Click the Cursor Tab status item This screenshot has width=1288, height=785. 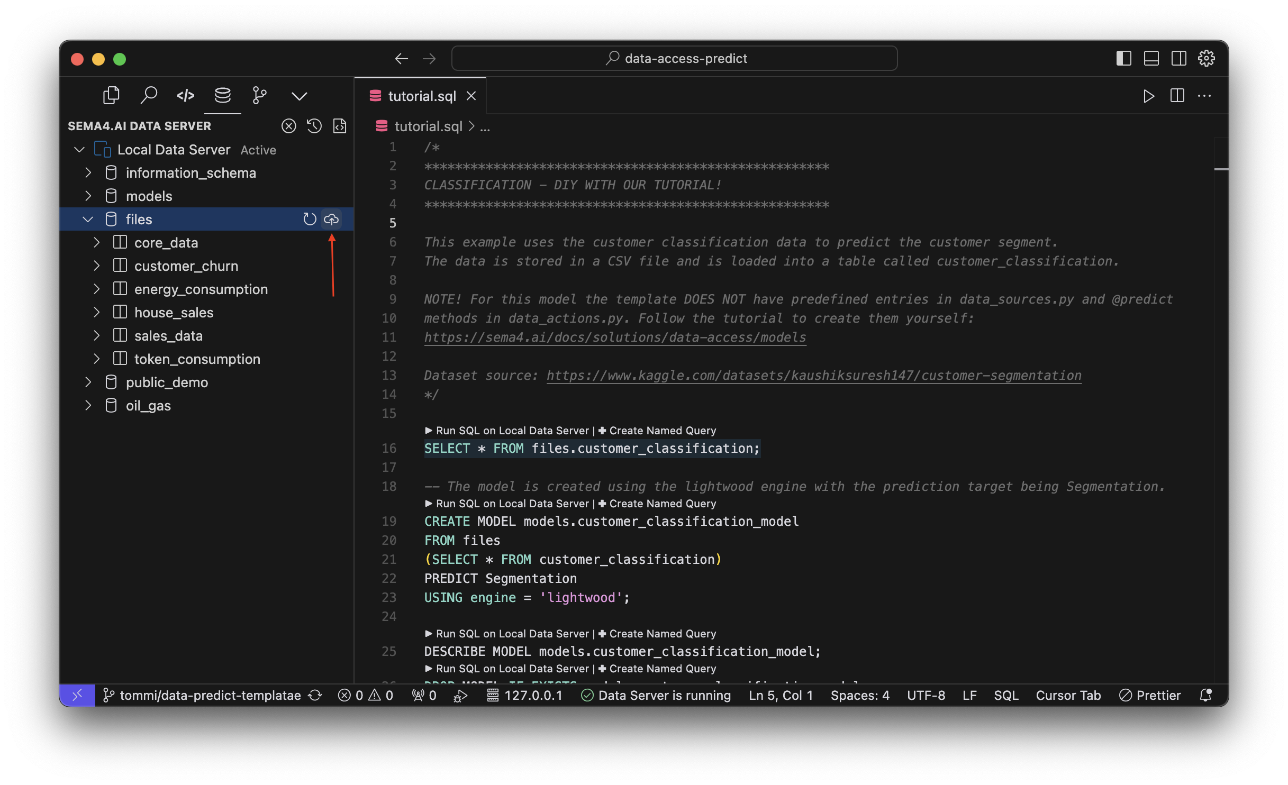click(1068, 695)
